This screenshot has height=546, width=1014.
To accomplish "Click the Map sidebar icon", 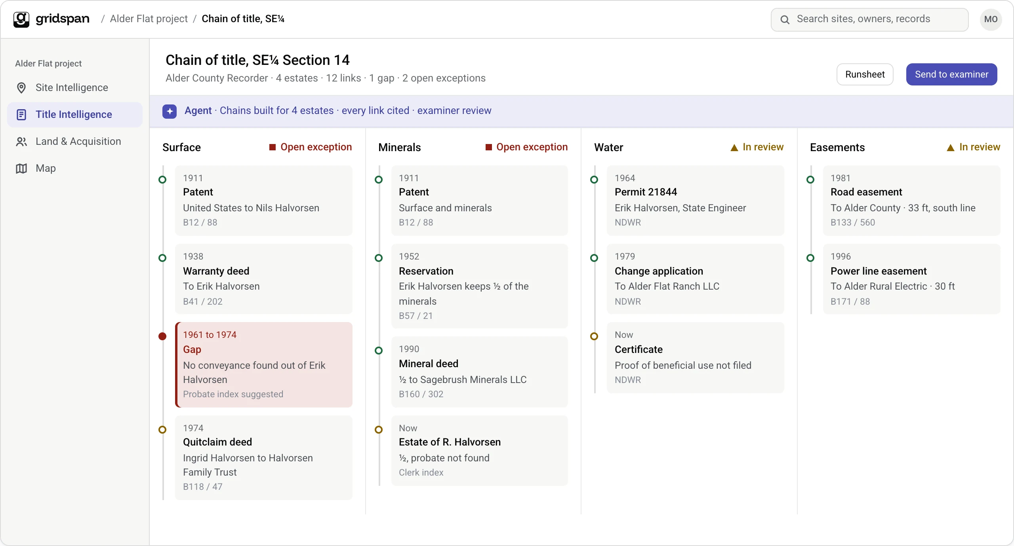I will click(21, 169).
